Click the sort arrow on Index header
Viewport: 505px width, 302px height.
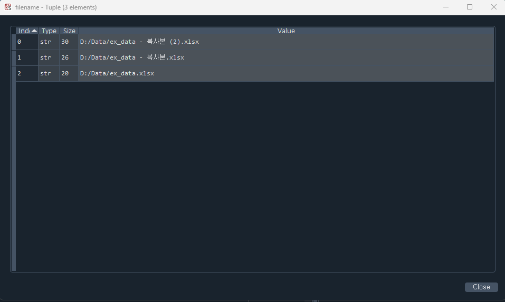tap(34, 31)
